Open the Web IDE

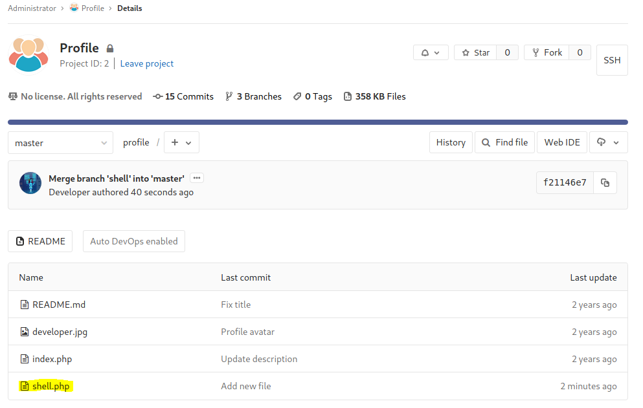(x=561, y=143)
